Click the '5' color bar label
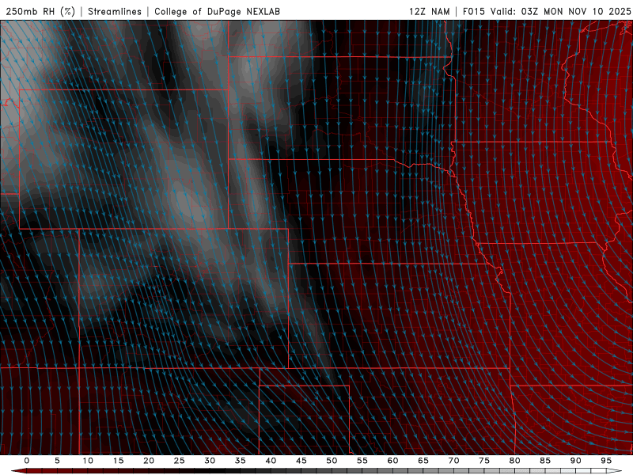Viewport: 633px width, 475px height. pyautogui.click(x=57, y=461)
